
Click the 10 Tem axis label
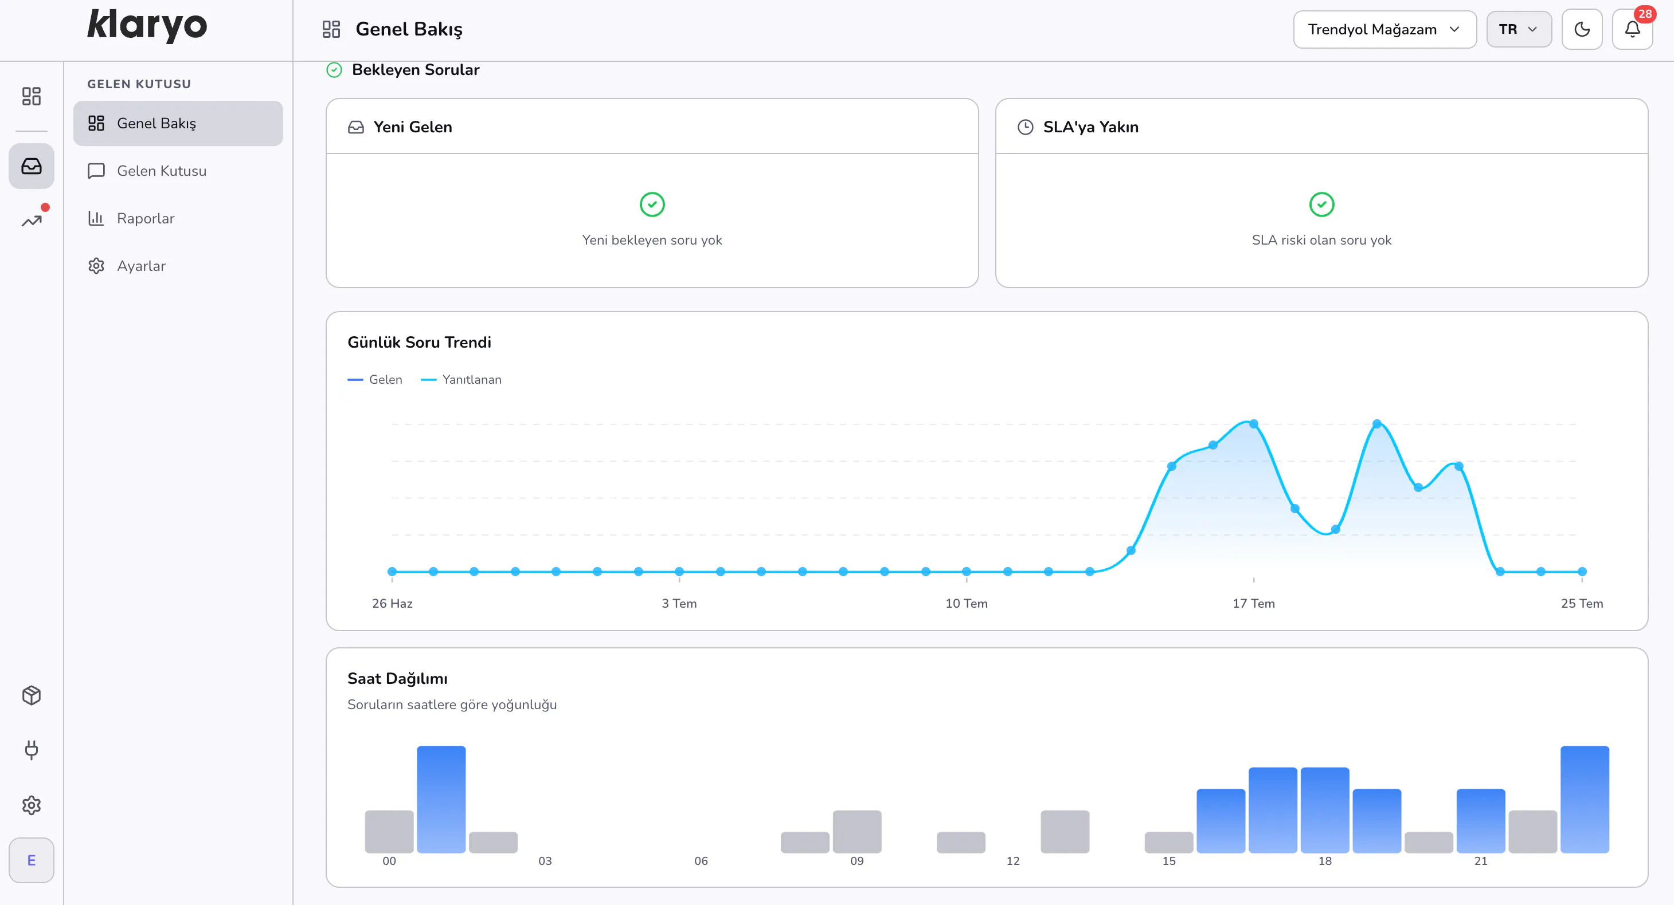click(x=967, y=604)
